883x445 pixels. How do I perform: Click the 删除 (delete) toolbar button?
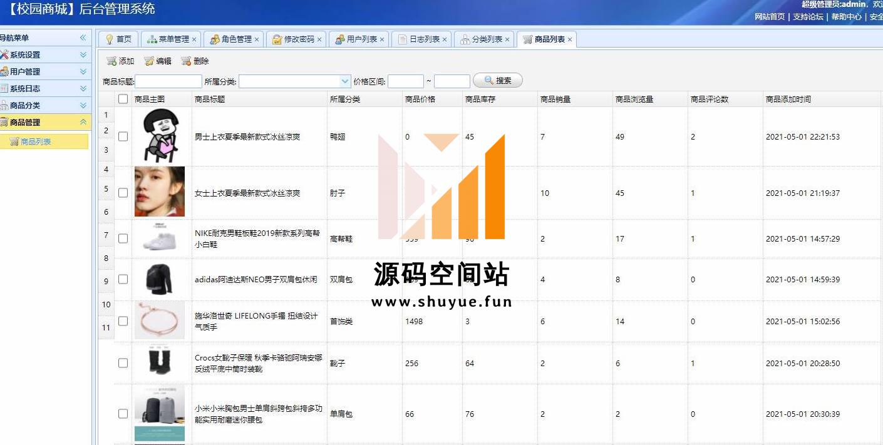coord(195,61)
